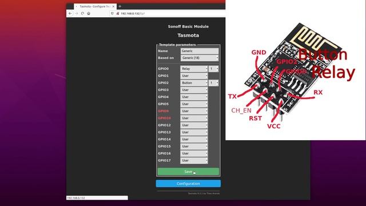Click the red GPIO10 label
This screenshot has width=366, height=206.
pos(164,118)
